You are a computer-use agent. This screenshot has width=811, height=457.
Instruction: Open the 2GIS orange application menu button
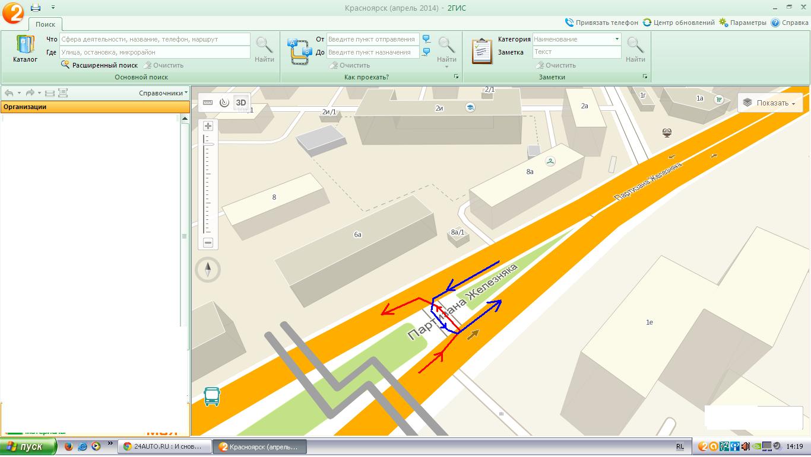(12, 12)
